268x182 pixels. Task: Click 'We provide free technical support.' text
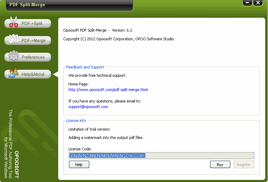click(x=98, y=75)
